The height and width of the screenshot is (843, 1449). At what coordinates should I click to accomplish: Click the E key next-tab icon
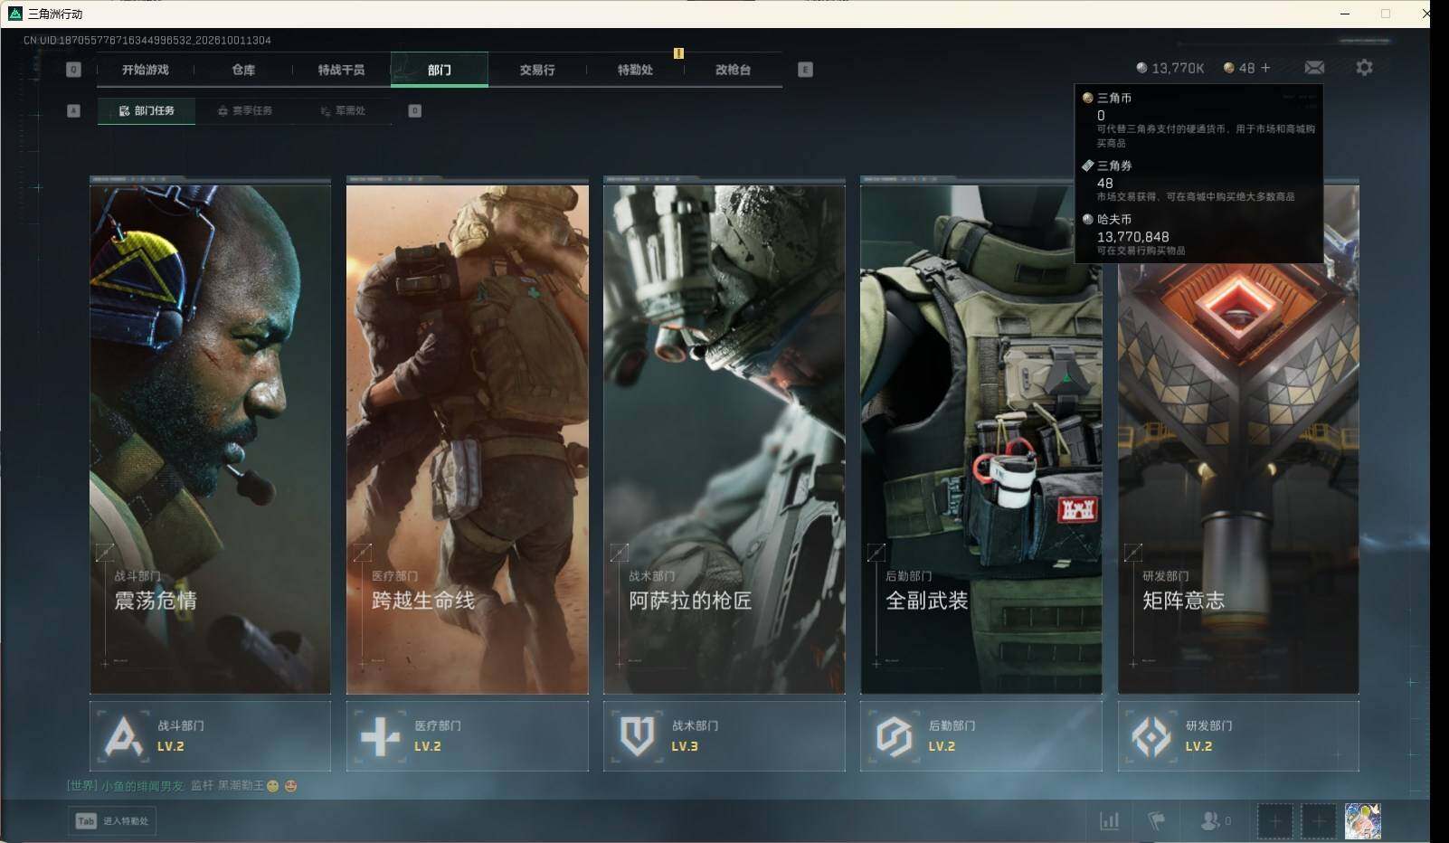point(806,70)
